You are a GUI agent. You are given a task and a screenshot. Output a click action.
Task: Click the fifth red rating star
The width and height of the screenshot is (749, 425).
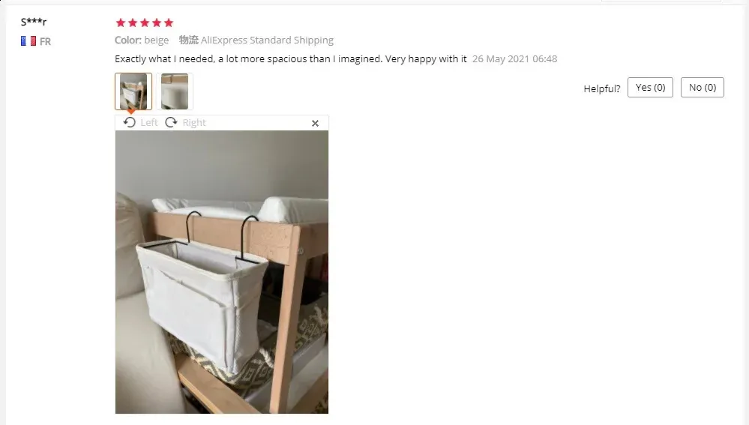(169, 22)
